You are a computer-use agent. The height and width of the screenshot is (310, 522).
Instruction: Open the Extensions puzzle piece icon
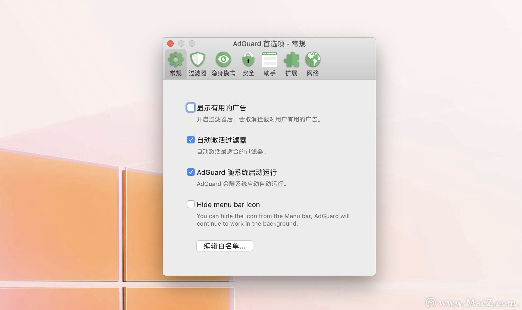click(291, 60)
